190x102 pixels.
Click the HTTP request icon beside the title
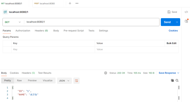point(5,12)
